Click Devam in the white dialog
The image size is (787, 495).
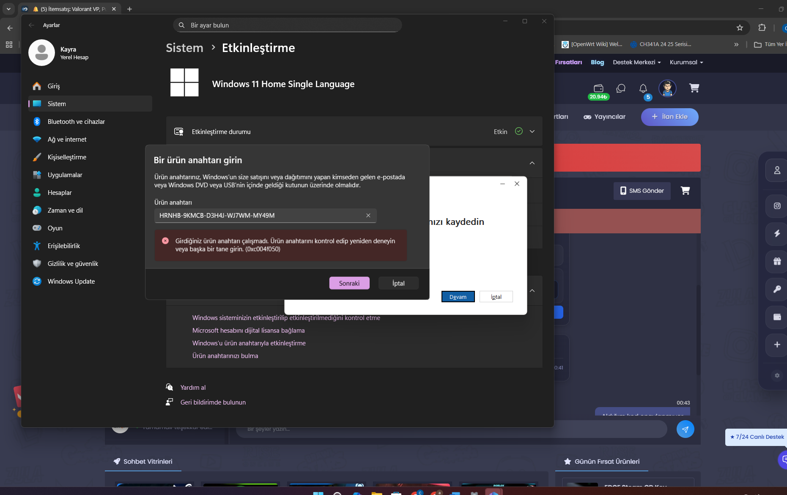pos(458,297)
